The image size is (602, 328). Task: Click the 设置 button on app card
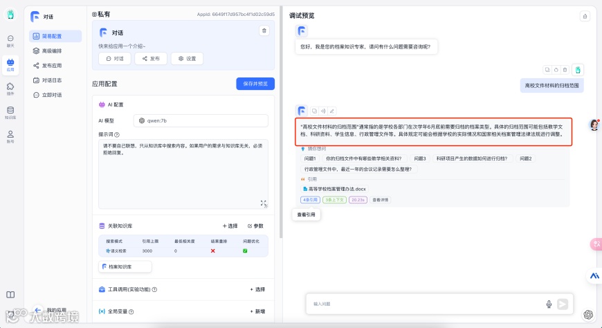tap(187, 58)
